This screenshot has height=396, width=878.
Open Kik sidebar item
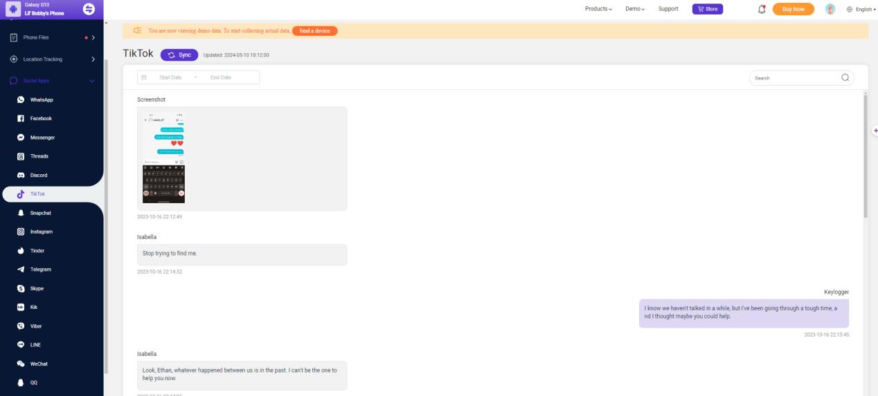33,307
